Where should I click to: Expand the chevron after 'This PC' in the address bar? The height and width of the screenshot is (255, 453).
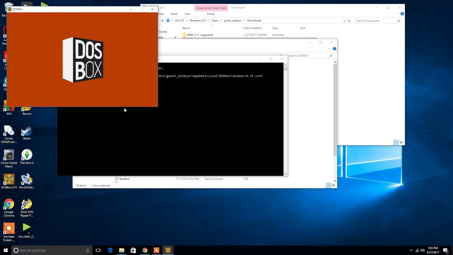point(187,21)
